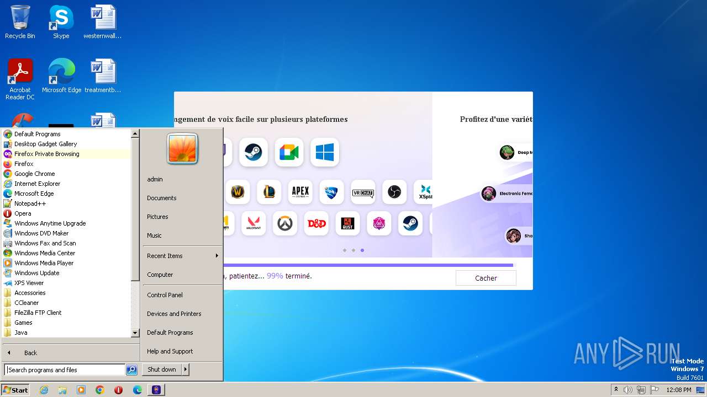The height and width of the screenshot is (397, 707).
Task: Open Opera from the taskbar
Action: point(118,390)
